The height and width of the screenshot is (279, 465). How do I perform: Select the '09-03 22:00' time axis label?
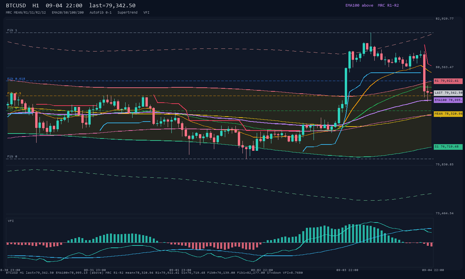[347, 270]
